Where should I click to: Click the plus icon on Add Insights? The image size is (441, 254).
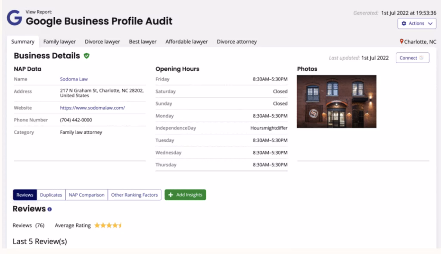171,195
